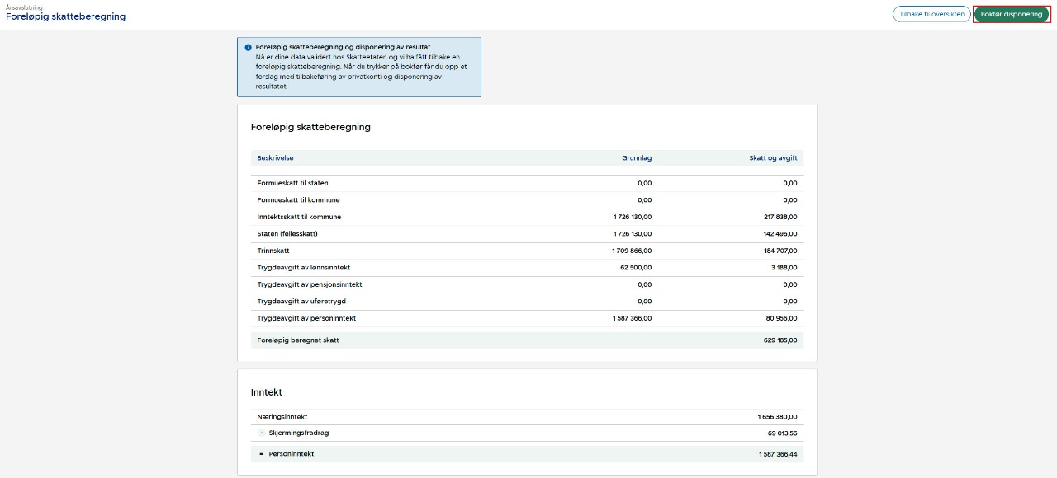
Task: Click the Bokfør disponering button
Action: (x=1012, y=14)
